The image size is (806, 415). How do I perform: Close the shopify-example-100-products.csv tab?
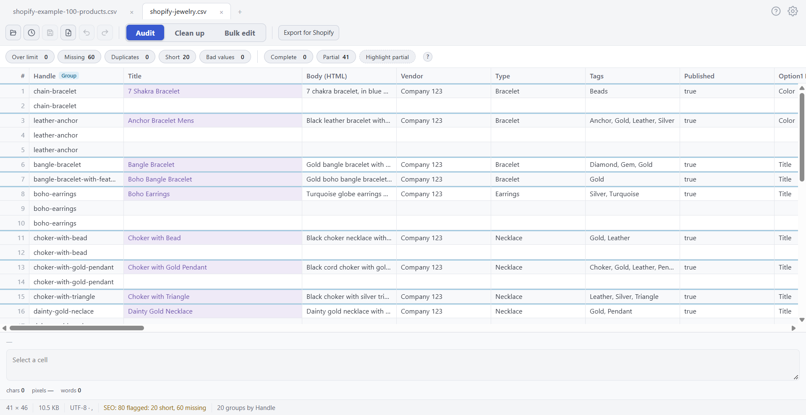pyautogui.click(x=132, y=12)
